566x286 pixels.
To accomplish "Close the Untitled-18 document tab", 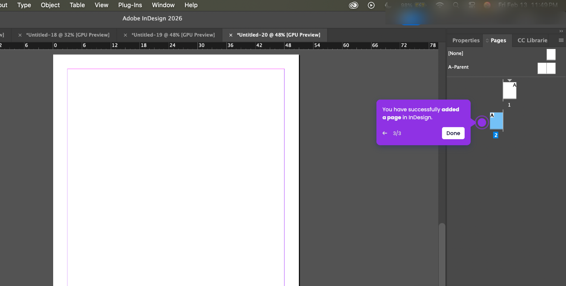I will click(20, 35).
